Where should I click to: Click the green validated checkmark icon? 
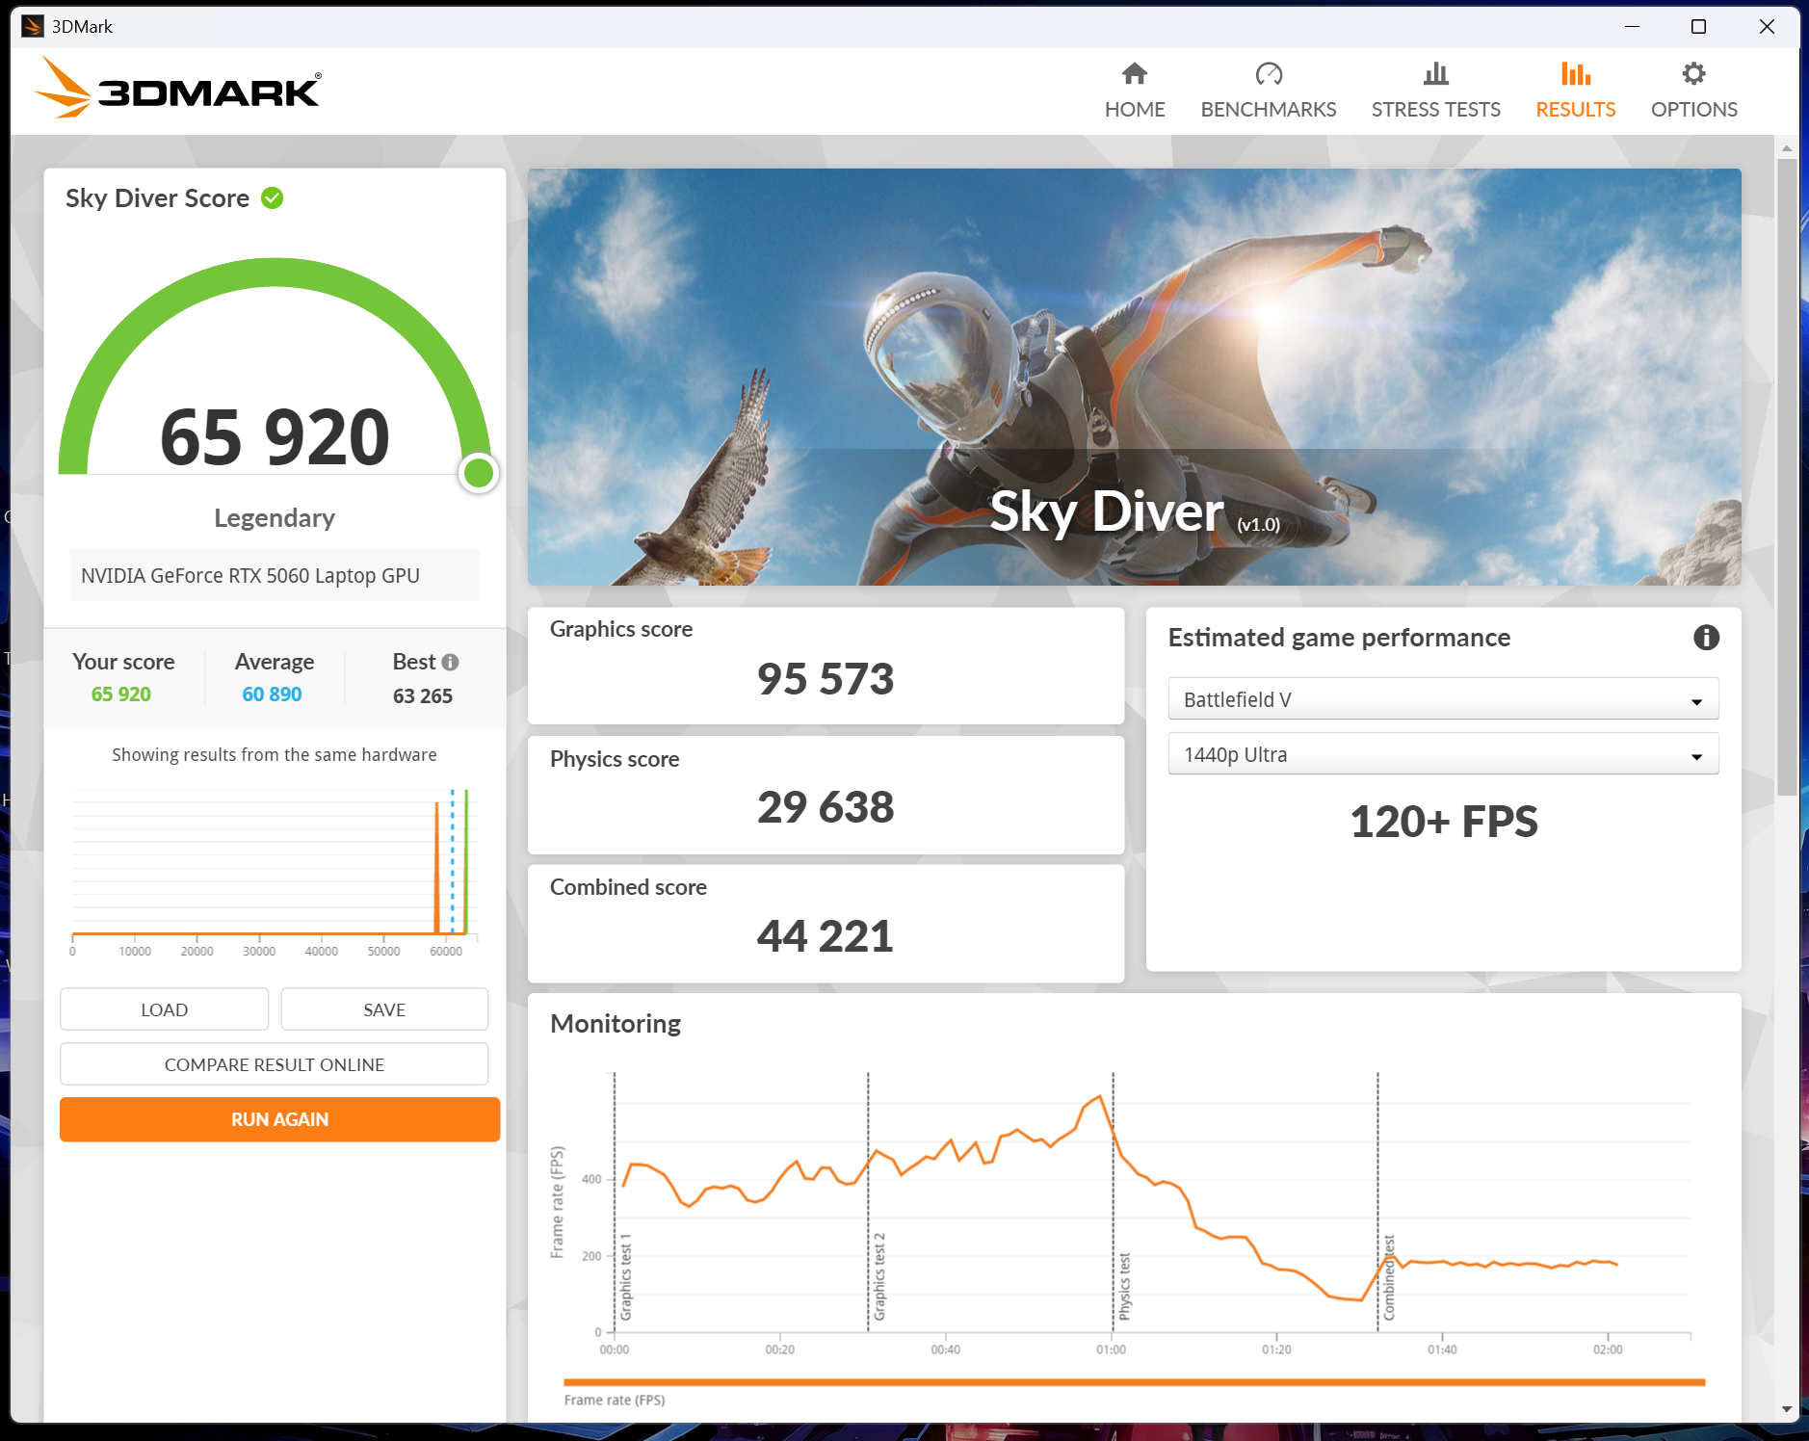273,198
